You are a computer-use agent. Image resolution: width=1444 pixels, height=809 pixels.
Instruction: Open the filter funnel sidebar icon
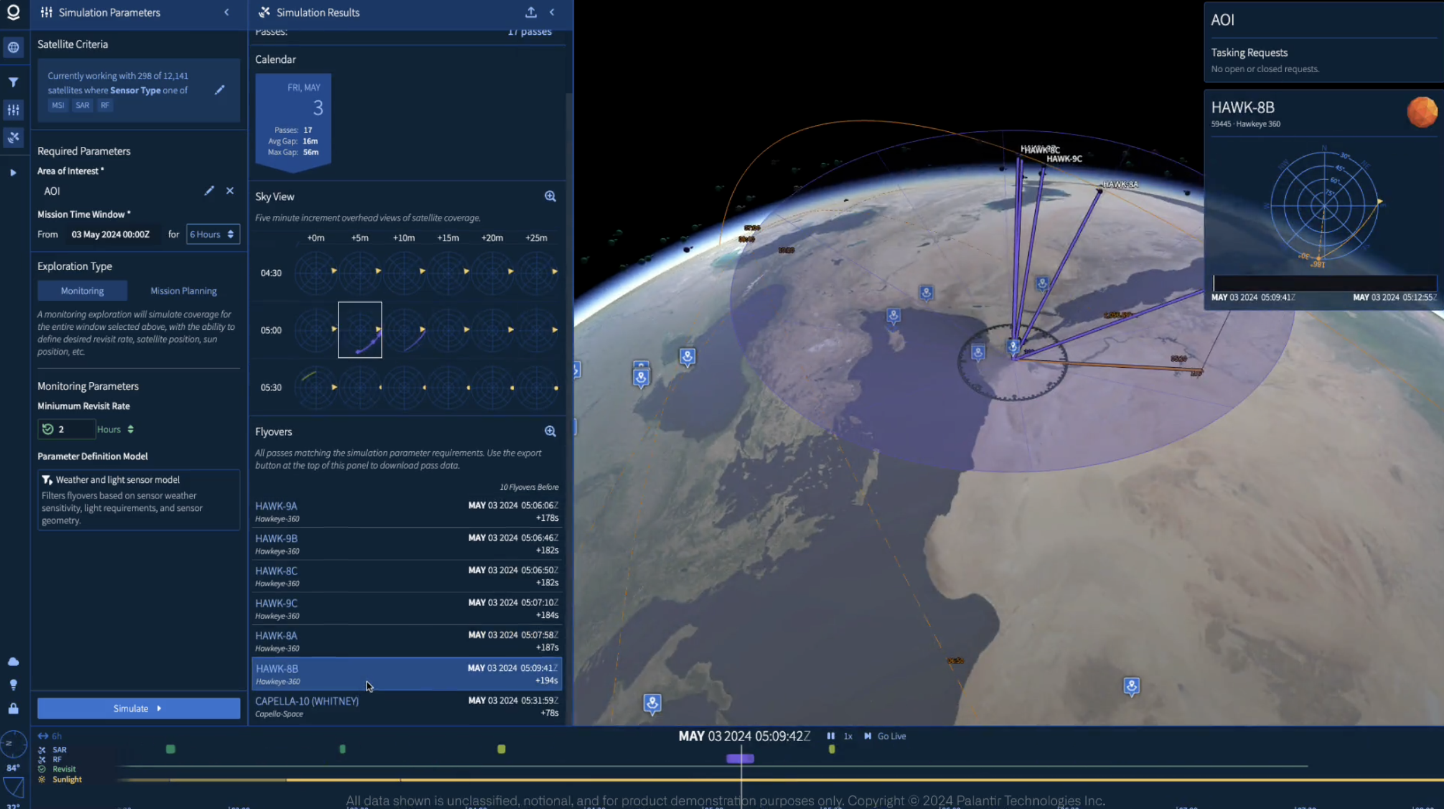[13, 82]
